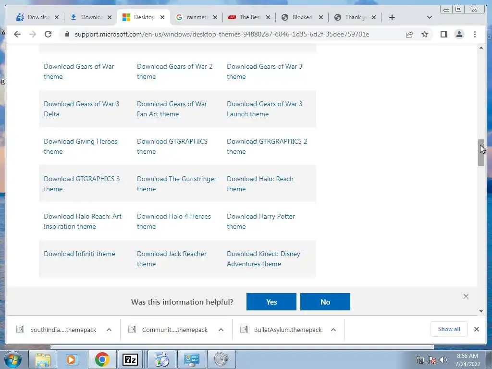
Task: Click the forward navigation arrow
Action: tap(33, 34)
